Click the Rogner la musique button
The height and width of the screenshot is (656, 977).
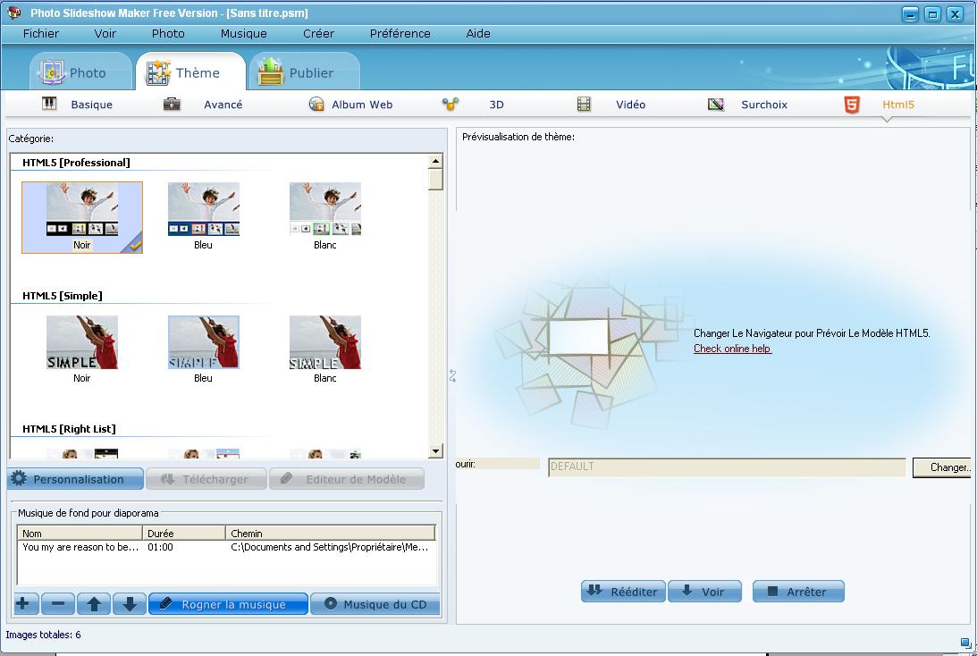coord(228,604)
